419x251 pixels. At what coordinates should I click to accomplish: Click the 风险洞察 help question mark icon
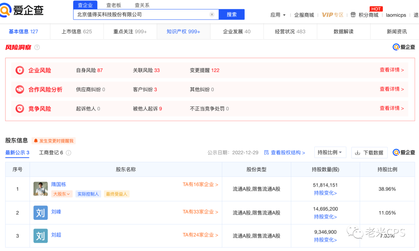pyautogui.click(x=37, y=47)
